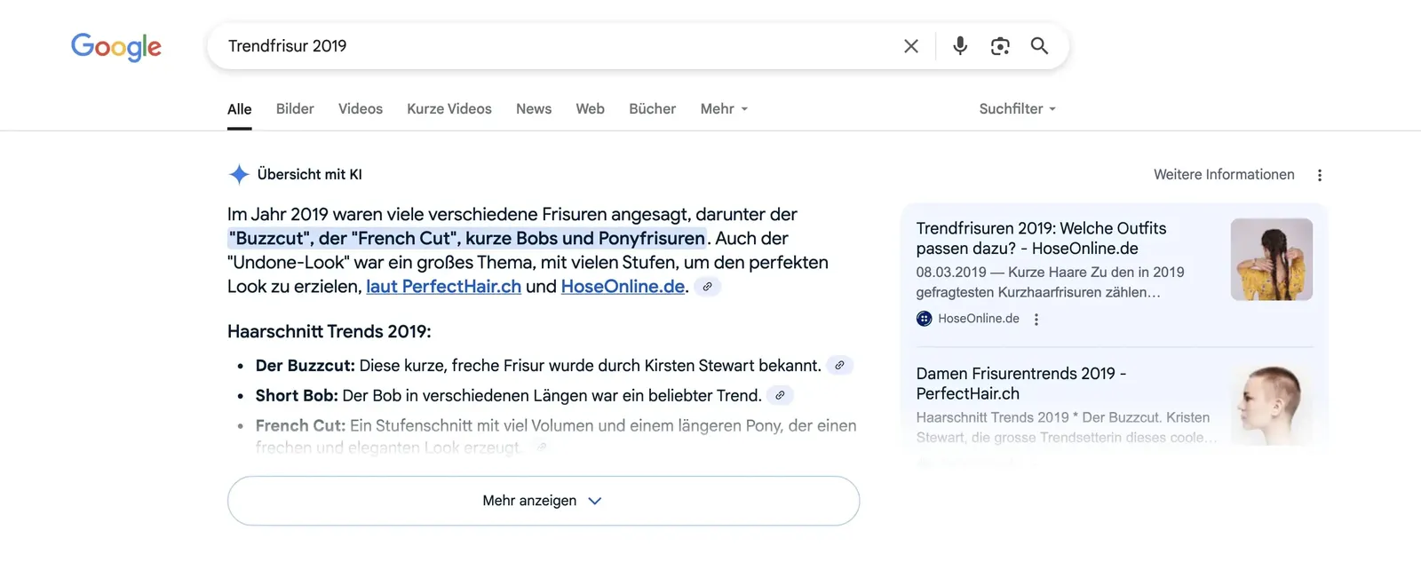Image resolution: width=1421 pixels, height=578 pixels.
Task: Switch to the Bilder tab
Action: coord(295,109)
